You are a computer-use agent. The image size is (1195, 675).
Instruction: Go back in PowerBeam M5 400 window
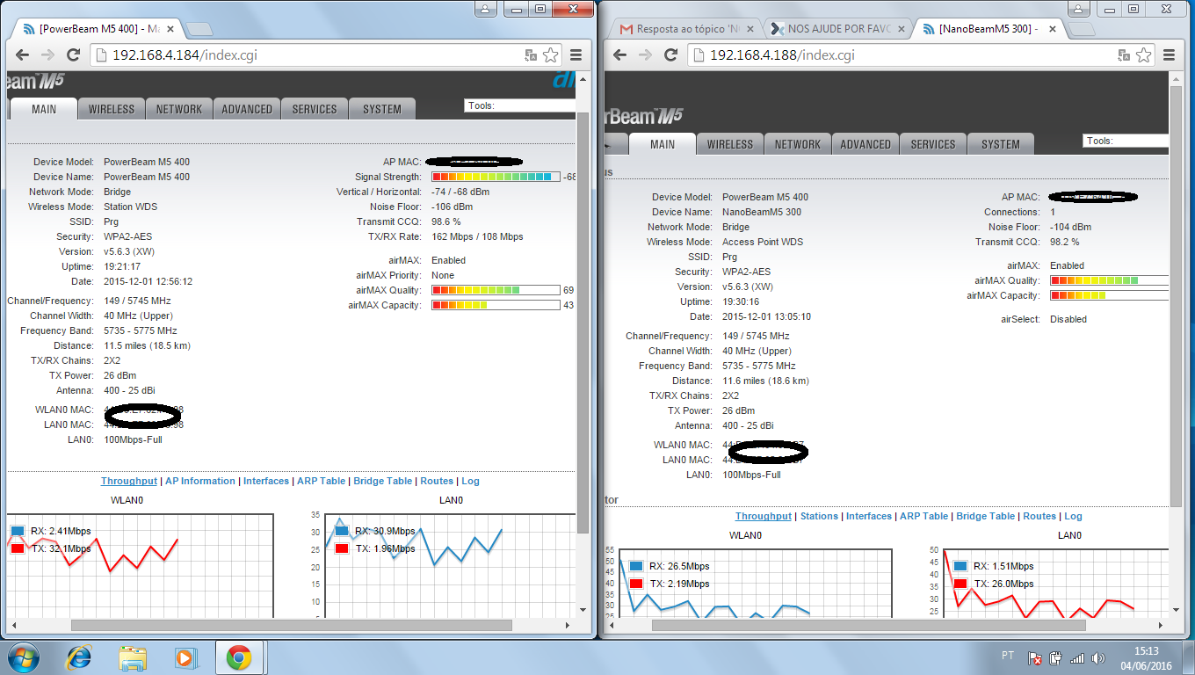point(23,54)
